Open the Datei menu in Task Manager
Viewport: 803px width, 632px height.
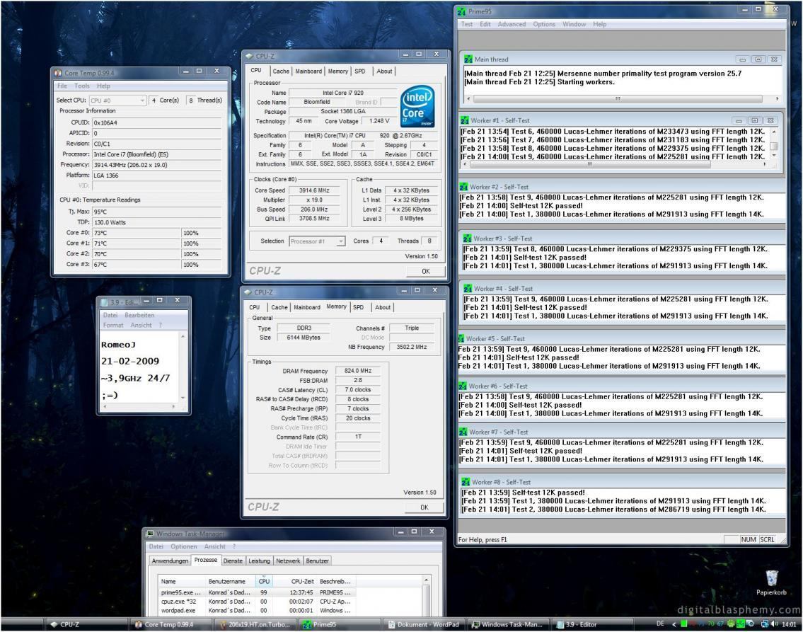pyautogui.click(x=156, y=546)
